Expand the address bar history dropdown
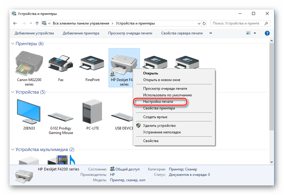Screen dimensions: 284x195 point(199,23)
